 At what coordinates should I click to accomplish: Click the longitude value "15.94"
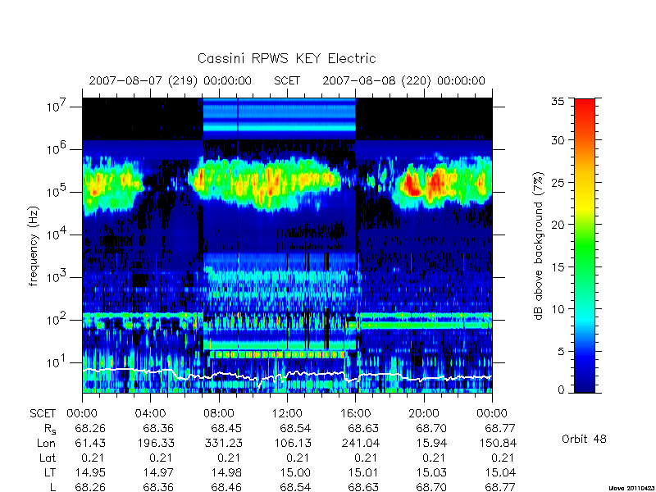[431, 443]
